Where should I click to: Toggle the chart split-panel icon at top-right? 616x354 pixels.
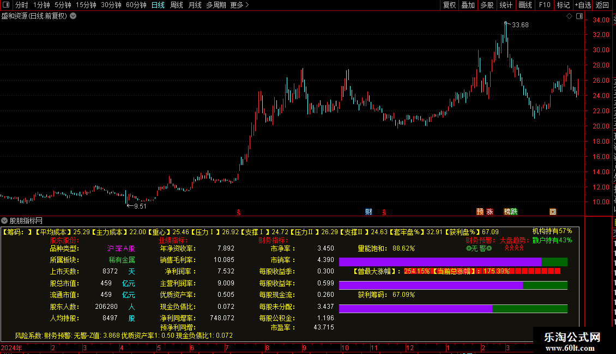[579, 16]
